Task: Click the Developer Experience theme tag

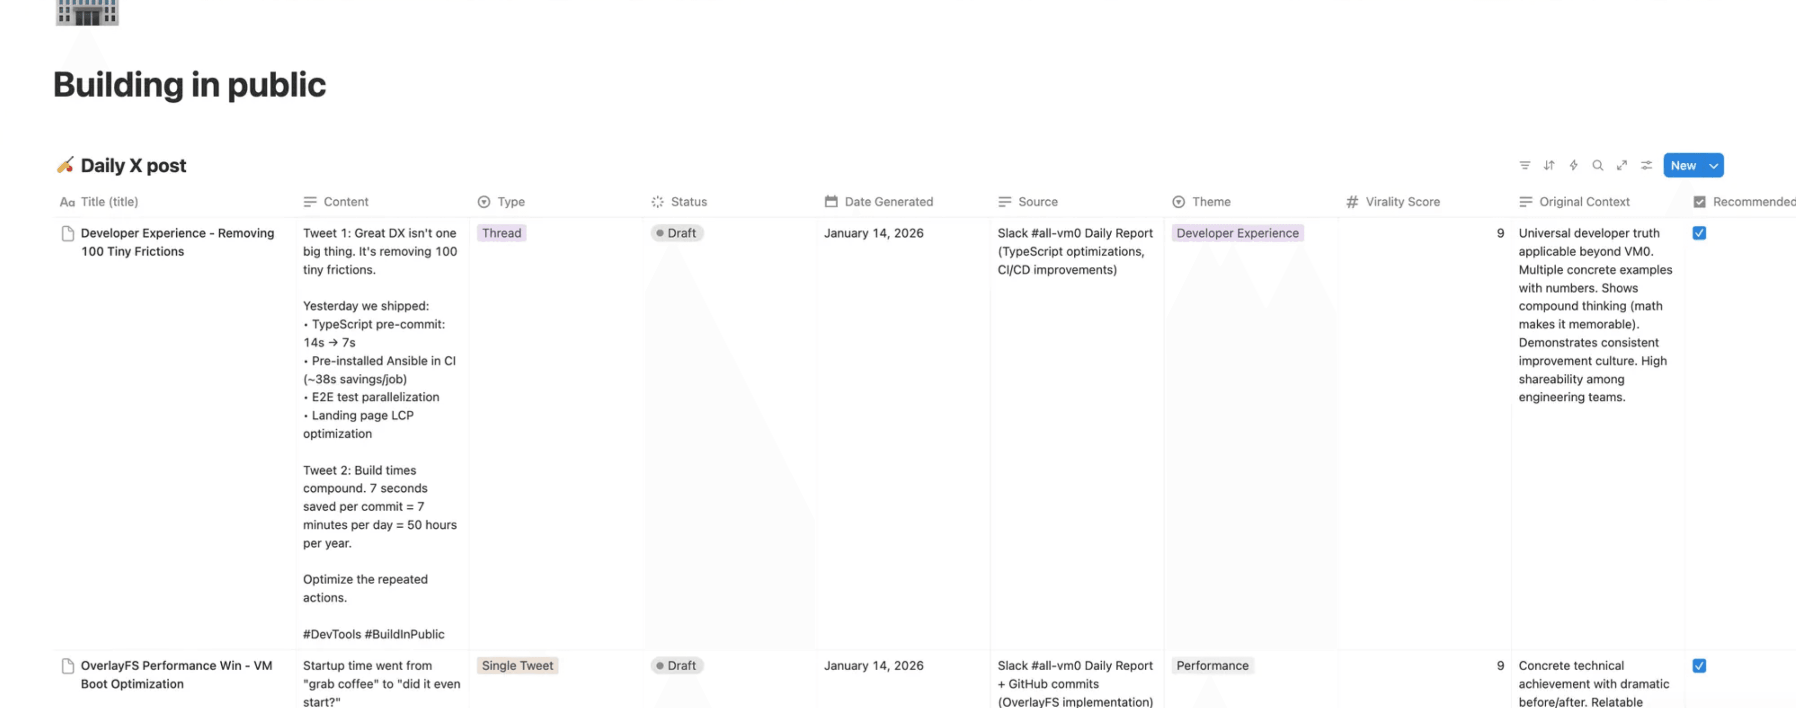Action: click(x=1237, y=234)
